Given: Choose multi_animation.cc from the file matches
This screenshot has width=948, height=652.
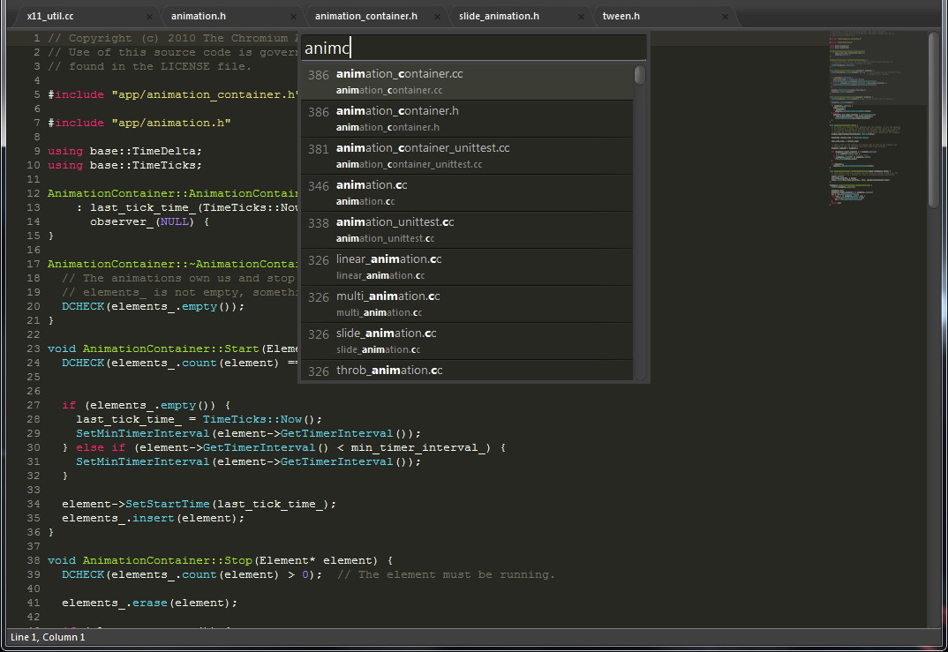Looking at the screenshot, I should click(x=466, y=304).
